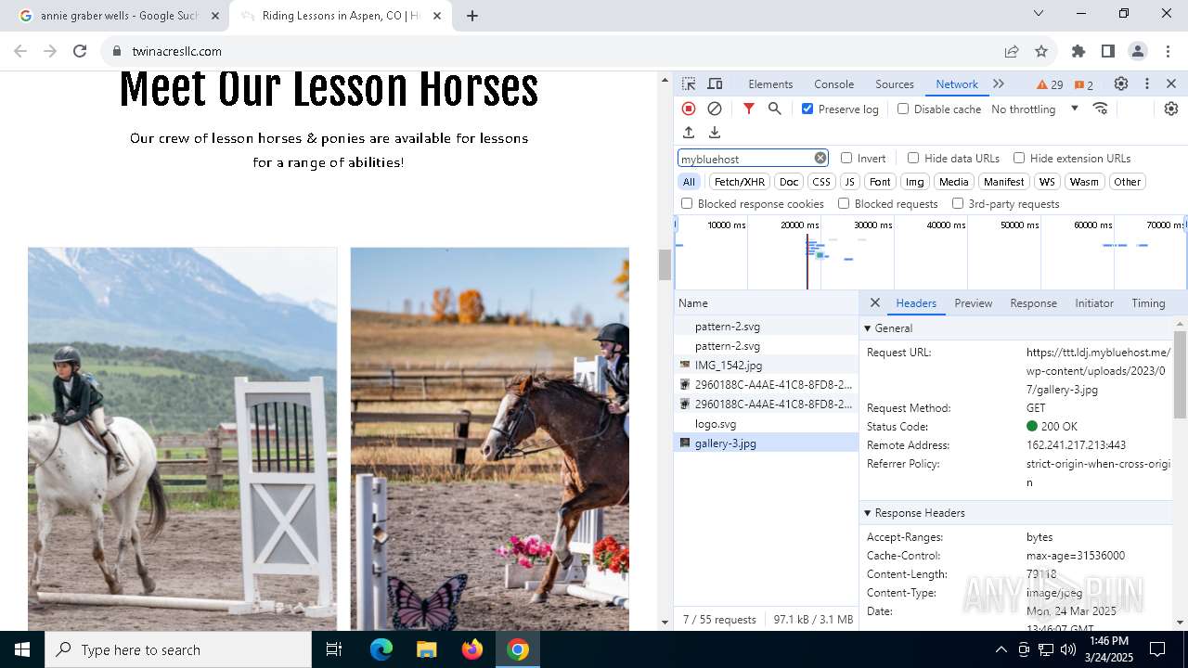Export the HAR file
The image size is (1188, 668).
click(x=715, y=133)
